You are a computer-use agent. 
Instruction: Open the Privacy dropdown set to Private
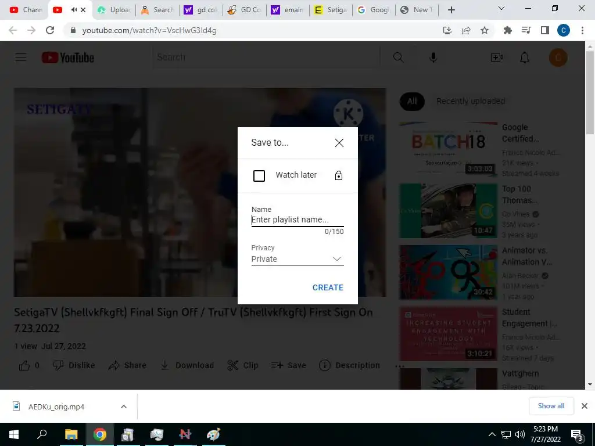[297, 259]
